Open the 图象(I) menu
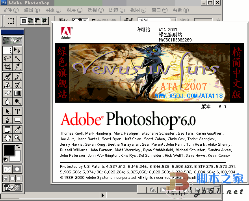This screenshot has width=249, height=201. (53, 10)
